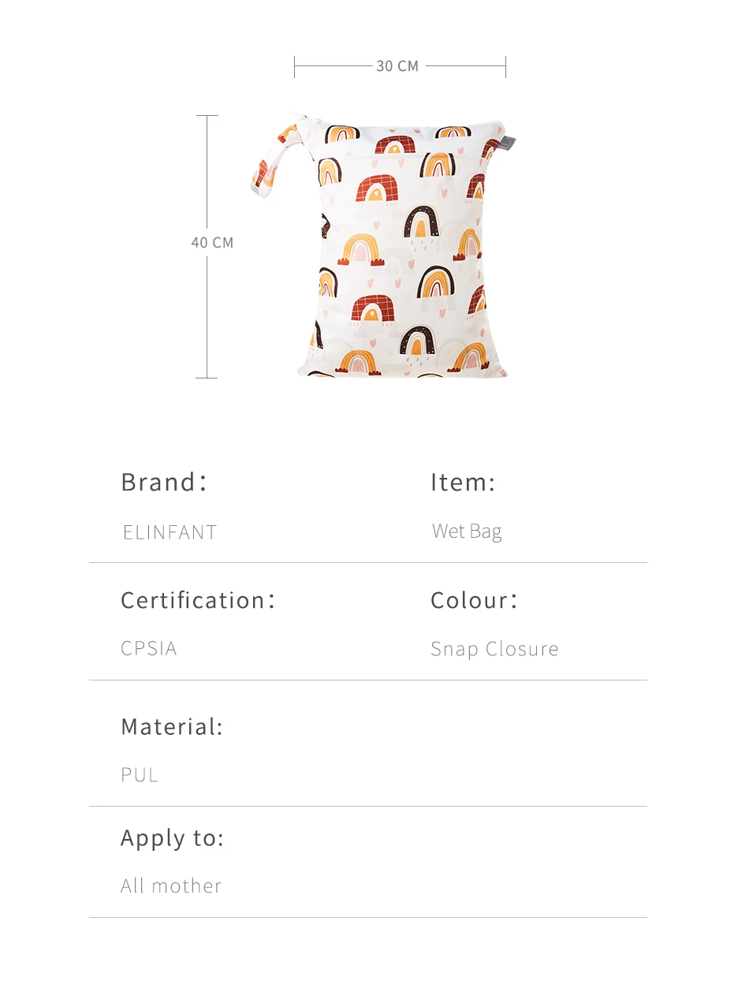Select the Wet Bag item value

pos(467,531)
